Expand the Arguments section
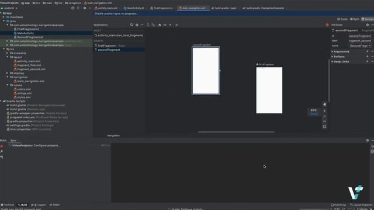Viewport: 374px width, 210px height. click(333, 51)
